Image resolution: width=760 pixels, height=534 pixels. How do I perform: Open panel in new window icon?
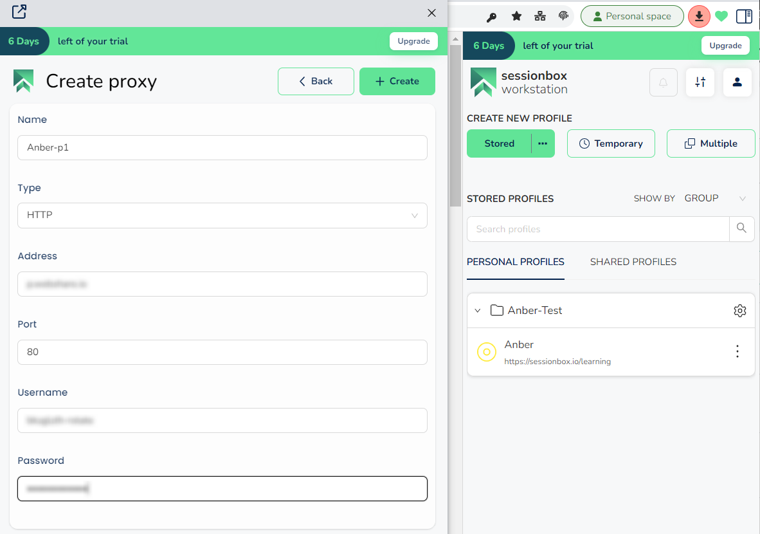[19, 11]
